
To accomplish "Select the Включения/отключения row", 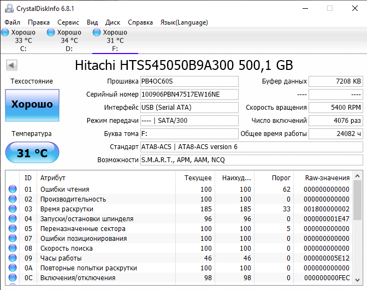I will tap(179, 277).
